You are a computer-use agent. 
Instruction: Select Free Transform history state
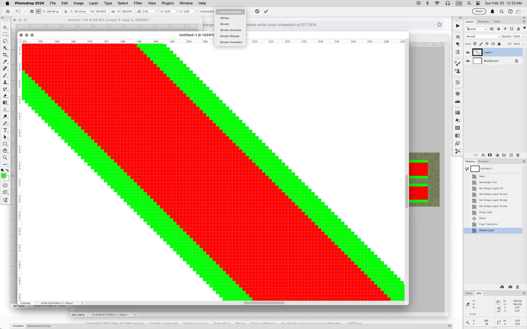(488, 224)
